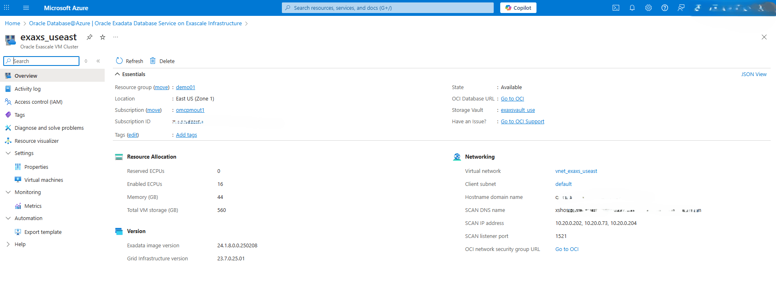Pin exaxs_useast to dashboard

coord(90,37)
